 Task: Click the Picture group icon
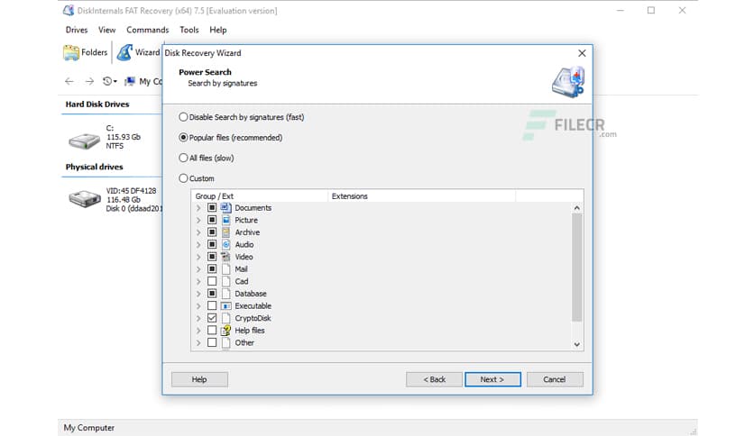pos(226,220)
